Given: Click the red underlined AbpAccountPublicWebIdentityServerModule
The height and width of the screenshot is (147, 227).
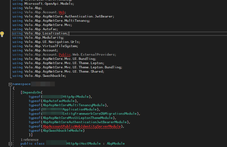Looking at the screenshot, I should (x=82, y=126).
